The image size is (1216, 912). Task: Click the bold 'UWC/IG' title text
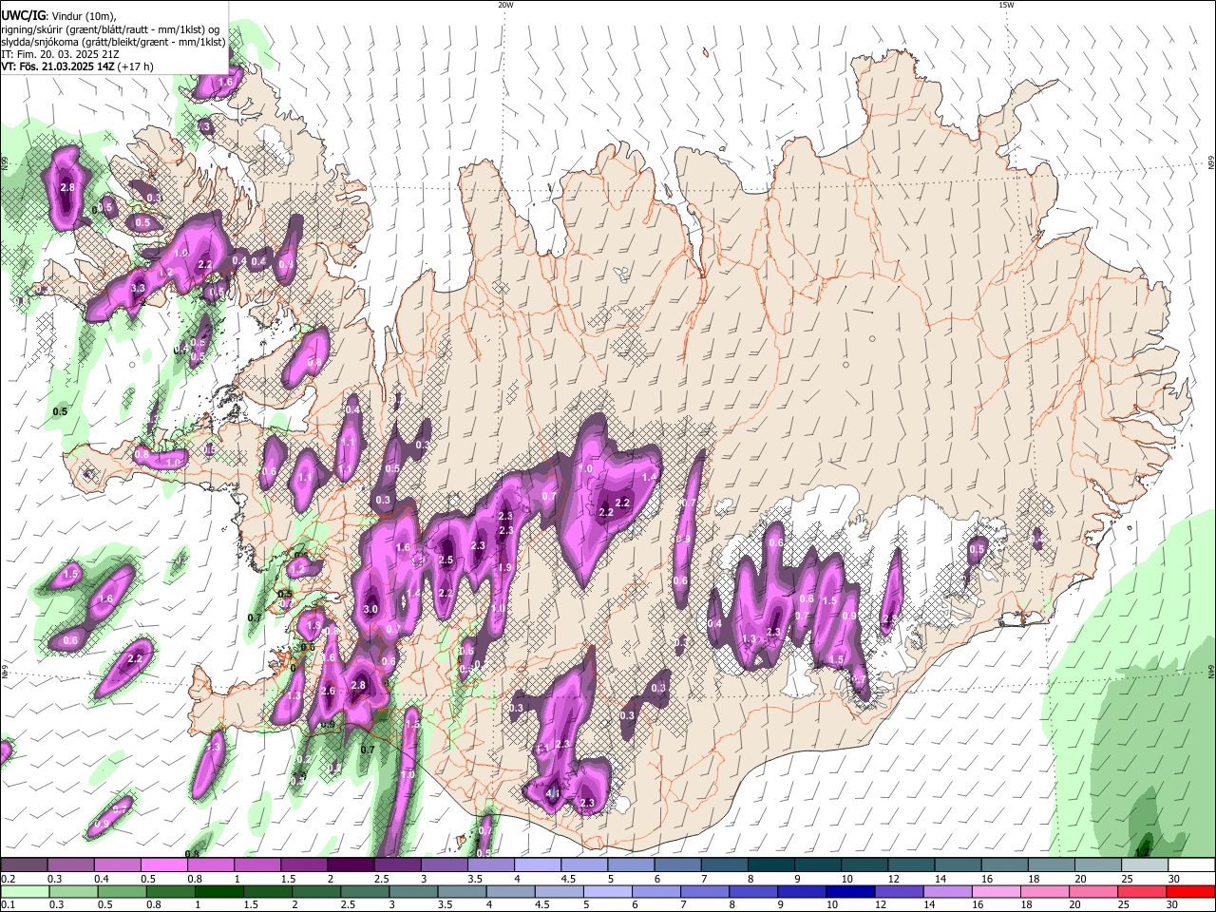point(22,15)
